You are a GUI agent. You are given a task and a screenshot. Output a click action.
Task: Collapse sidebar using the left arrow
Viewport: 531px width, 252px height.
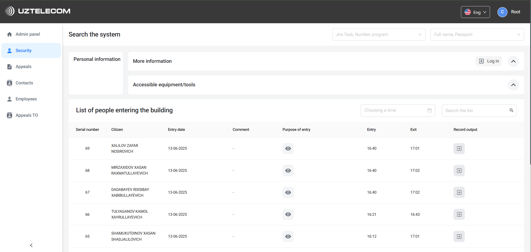point(31,245)
